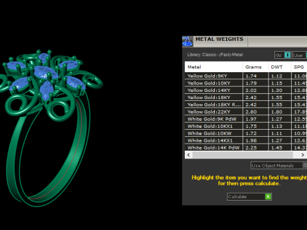Click the DWT column header
The image size is (307, 230).
coord(279,67)
